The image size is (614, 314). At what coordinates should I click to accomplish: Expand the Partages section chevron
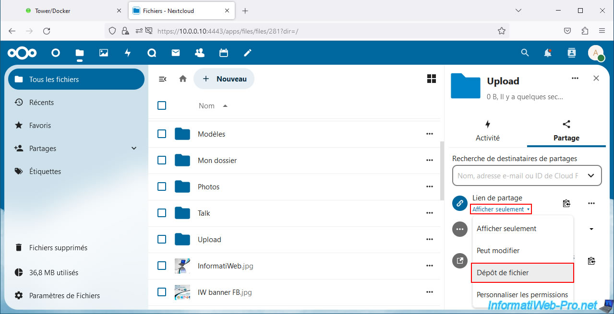(x=134, y=149)
